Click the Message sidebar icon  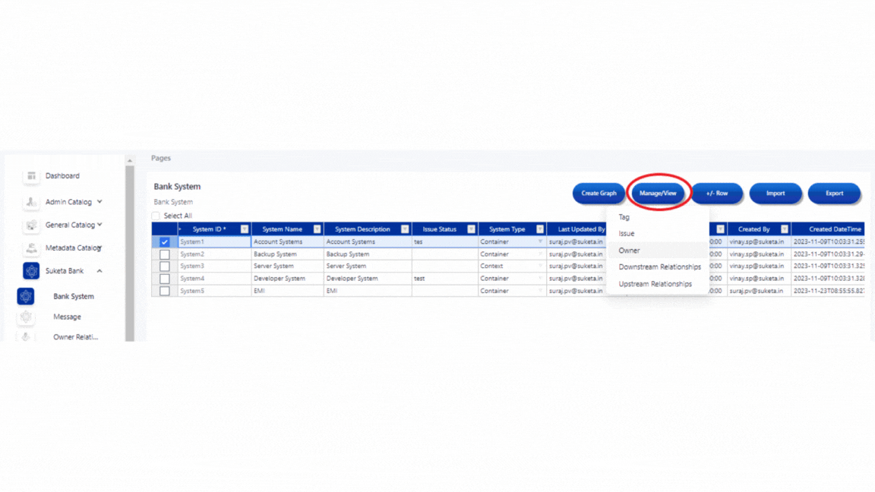coord(26,317)
